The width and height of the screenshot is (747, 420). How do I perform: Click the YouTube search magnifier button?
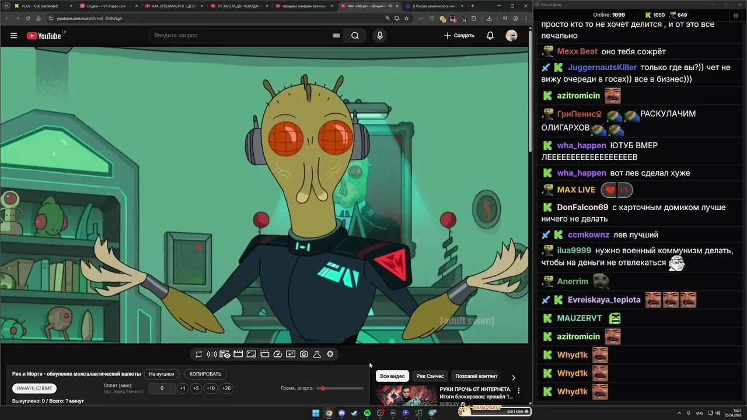click(x=355, y=36)
